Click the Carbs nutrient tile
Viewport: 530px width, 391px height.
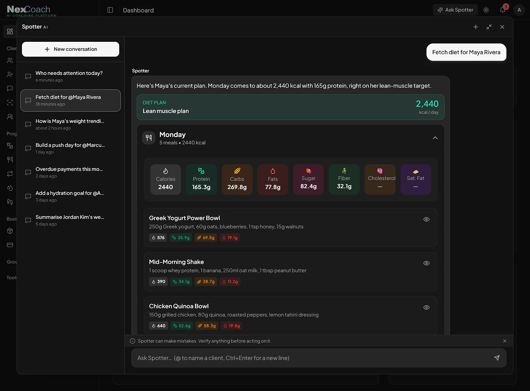click(x=237, y=180)
